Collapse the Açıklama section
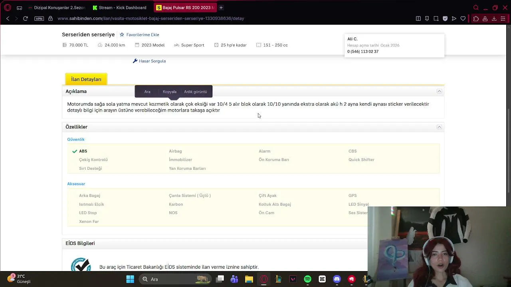The image size is (511, 287). 439,91
